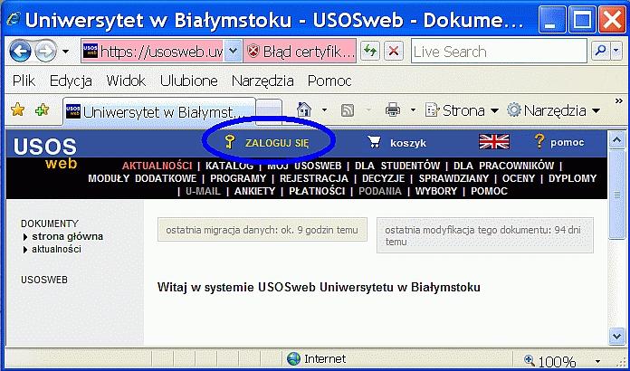This screenshot has width=630, height=371.
Task: Open the 100% zoom level dropdown
Action: [597, 361]
